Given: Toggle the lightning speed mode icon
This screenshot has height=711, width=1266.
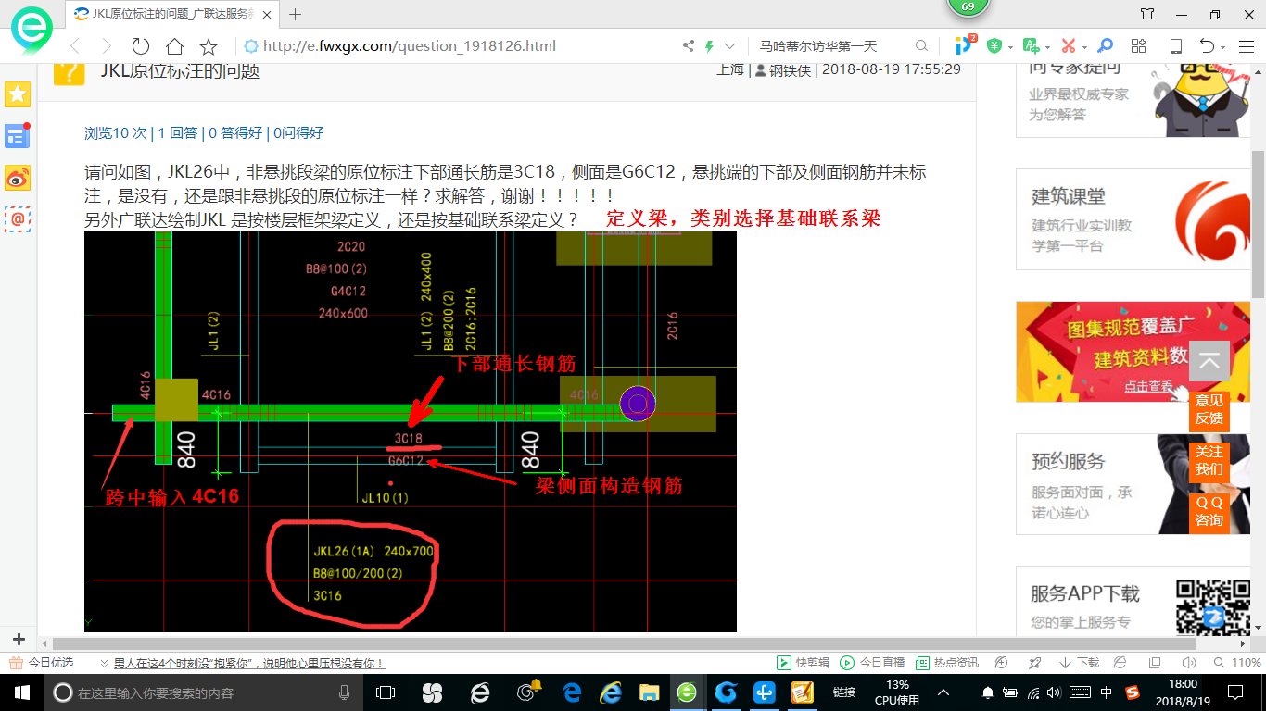Looking at the screenshot, I should tap(709, 45).
